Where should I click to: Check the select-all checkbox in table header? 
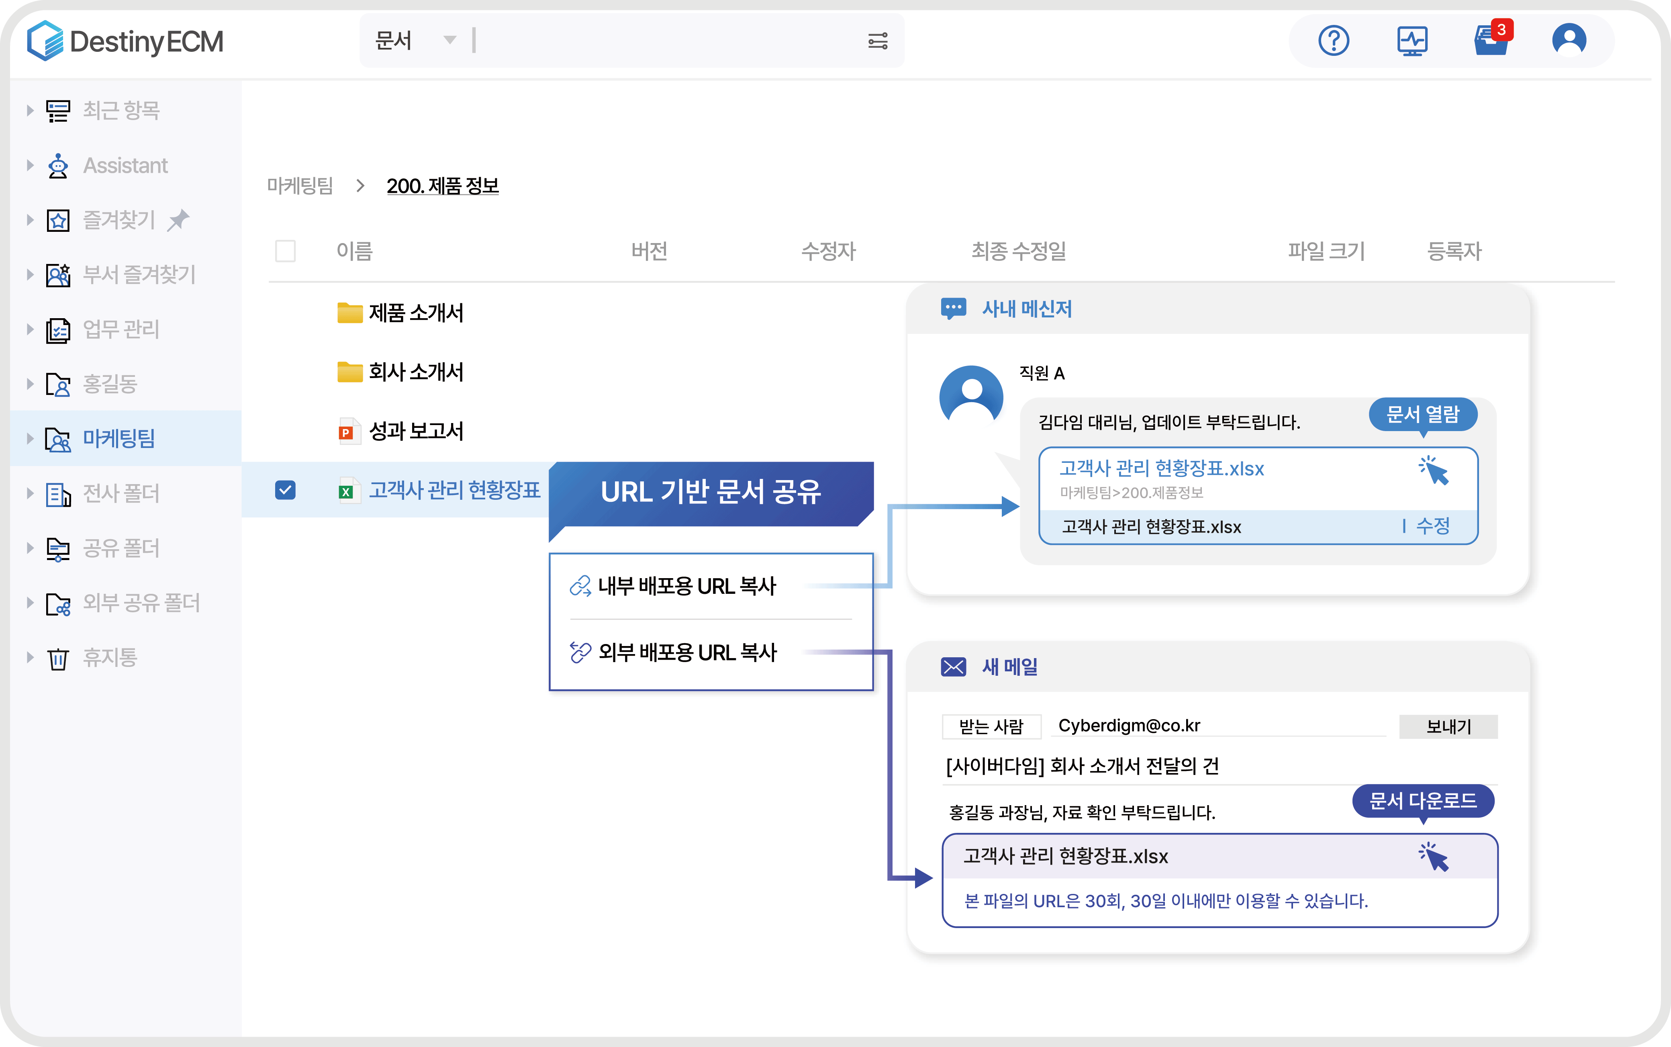[x=285, y=251]
